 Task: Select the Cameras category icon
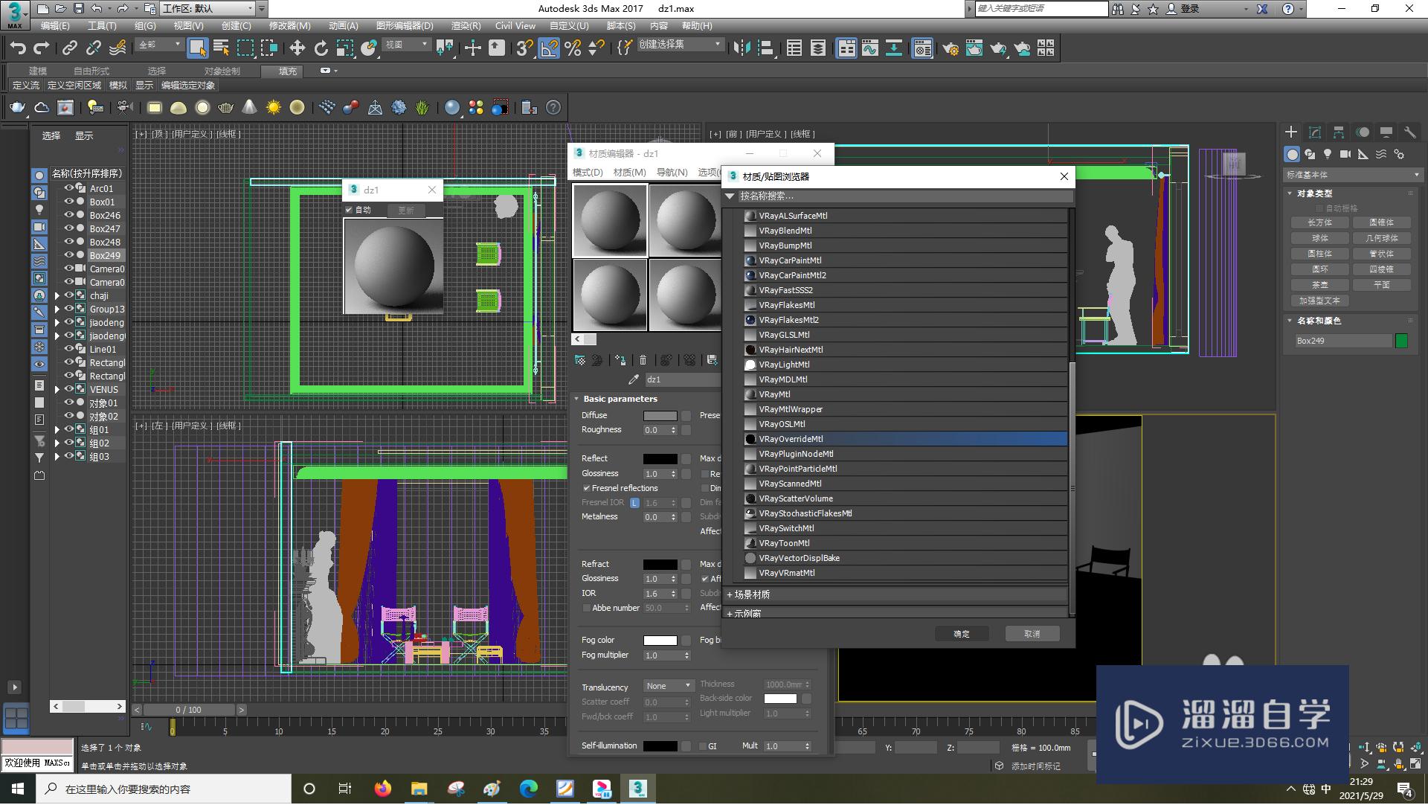1345,154
